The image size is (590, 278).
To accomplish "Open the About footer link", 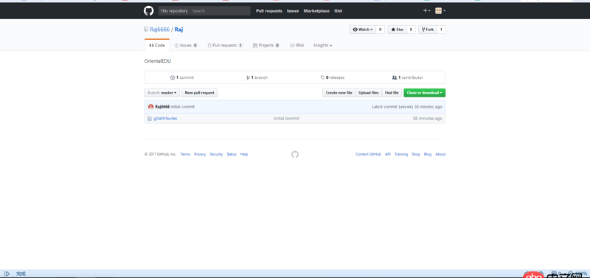I will point(440,154).
